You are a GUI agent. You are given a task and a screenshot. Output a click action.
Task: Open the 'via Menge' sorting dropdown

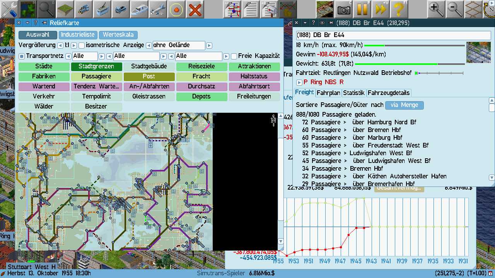[405, 105]
